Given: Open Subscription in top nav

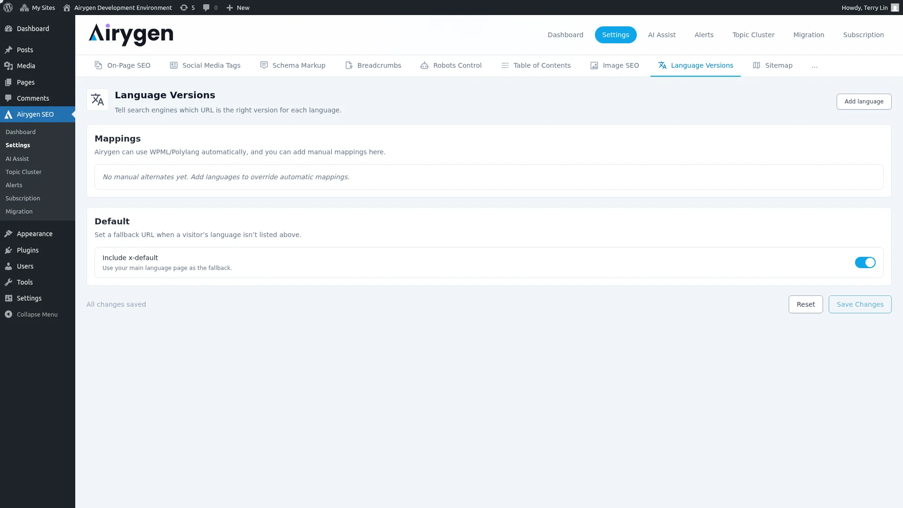Looking at the screenshot, I should pos(863,35).
